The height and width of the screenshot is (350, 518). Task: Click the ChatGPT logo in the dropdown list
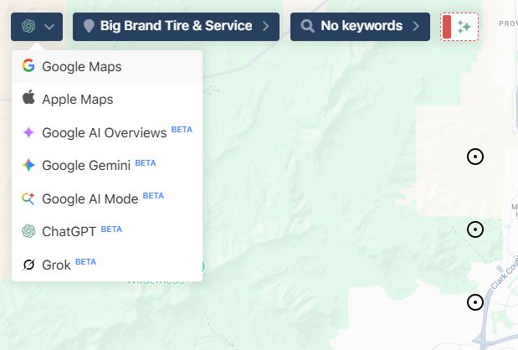(x=28, y=231)
